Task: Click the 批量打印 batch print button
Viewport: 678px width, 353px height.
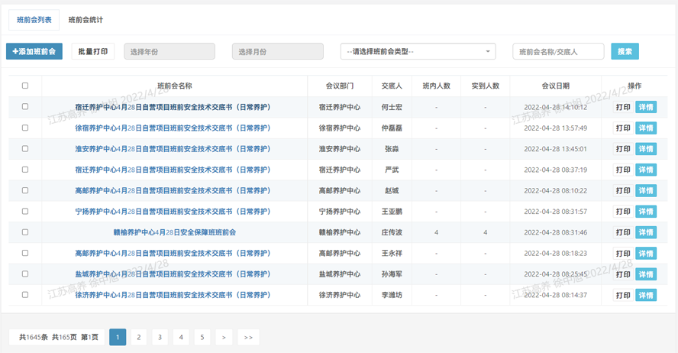Action: [x=93, y=51]
